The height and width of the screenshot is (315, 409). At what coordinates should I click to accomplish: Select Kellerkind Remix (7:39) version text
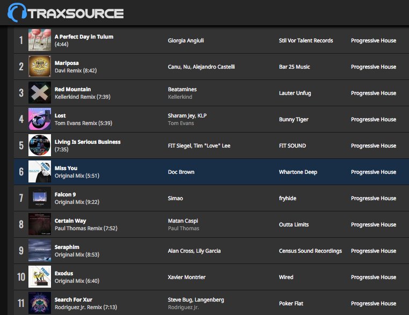pos(83,97)
